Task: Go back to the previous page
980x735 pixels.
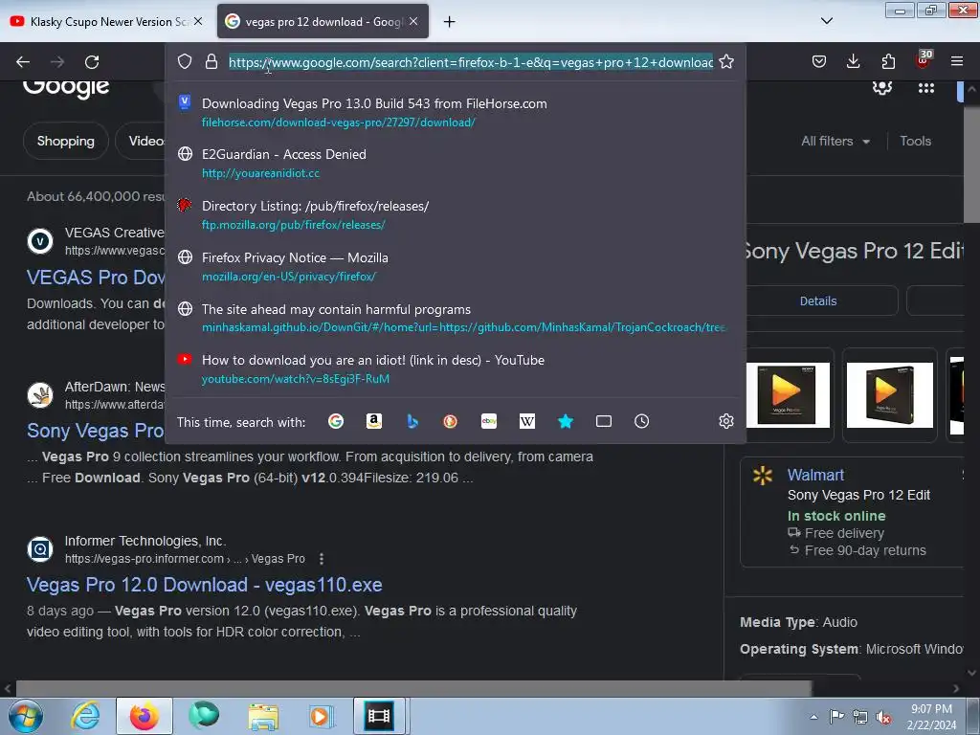Action: (x=23, y=62)
